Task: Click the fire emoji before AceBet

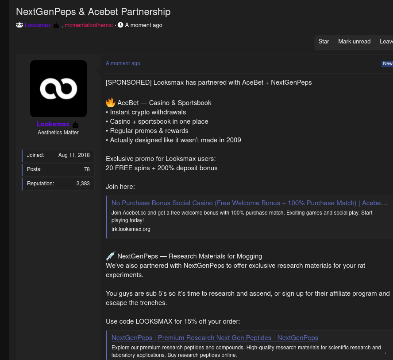Action: (x=111, y=103)
